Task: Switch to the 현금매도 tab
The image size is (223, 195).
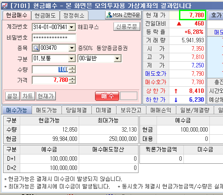Action: point(45,15)
